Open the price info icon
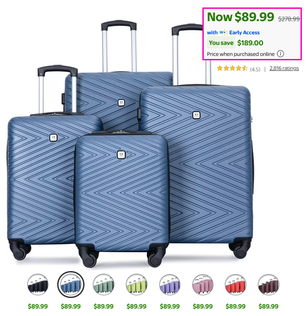Screen dimensions: 308x316 pyautogui.click(x=280, y=54)
